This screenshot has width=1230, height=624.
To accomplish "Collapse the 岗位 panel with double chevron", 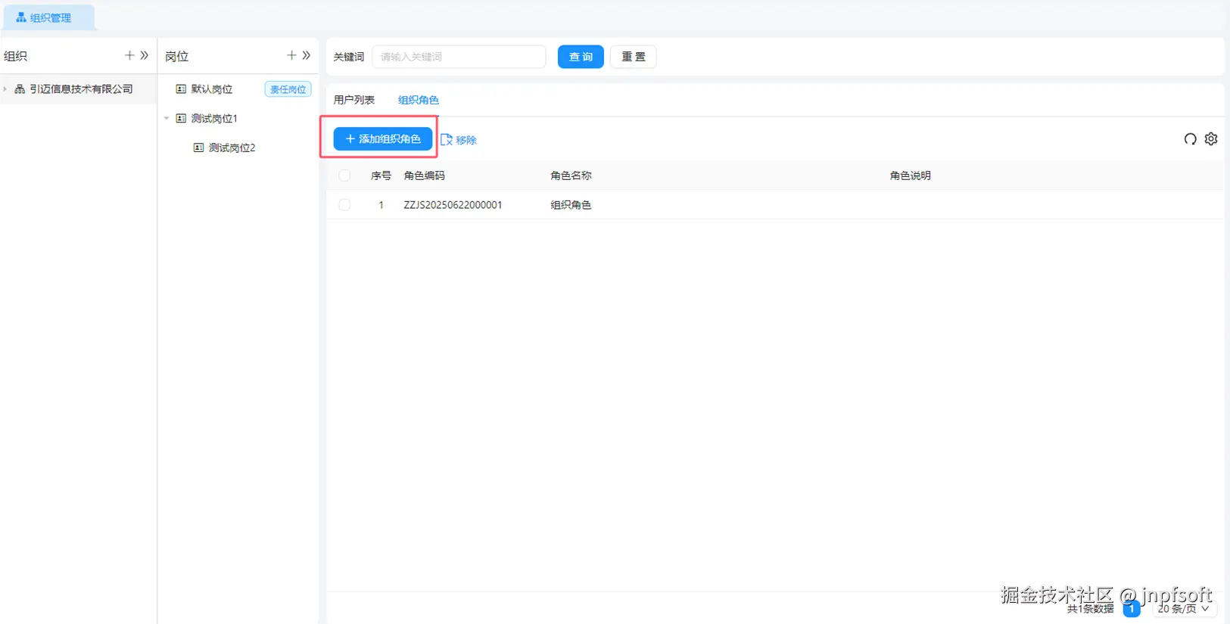I will tap(307, 55).
